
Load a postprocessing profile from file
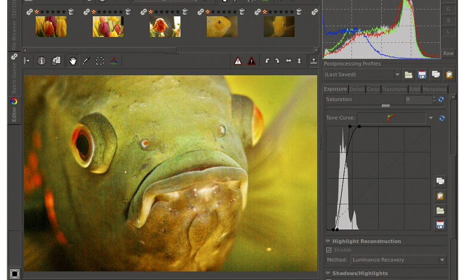pyautogui.click(x=409, y=74)
